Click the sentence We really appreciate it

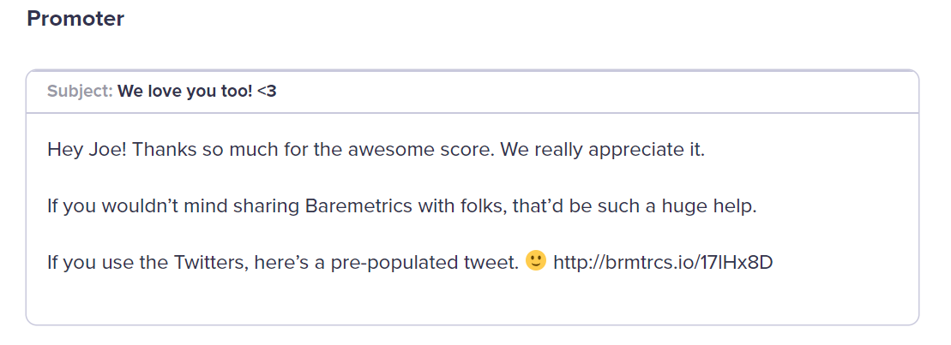[603, 150]
